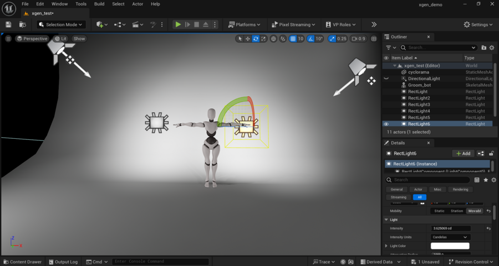The height and width of the screenshot is (266, 499).
Task: Open the Intensity Units Candelas dropdown
Action: point(450,237)
